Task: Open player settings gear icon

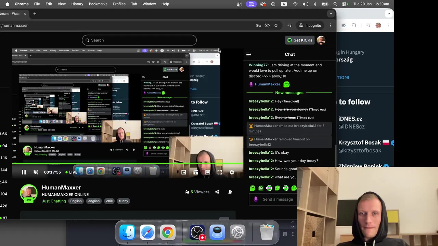Action: [232, 172]
